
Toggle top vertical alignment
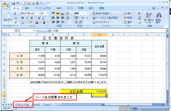[53, 14]
